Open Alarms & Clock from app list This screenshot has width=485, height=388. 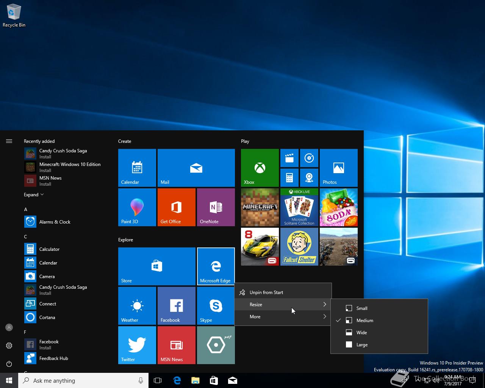(x=67, y=222)
